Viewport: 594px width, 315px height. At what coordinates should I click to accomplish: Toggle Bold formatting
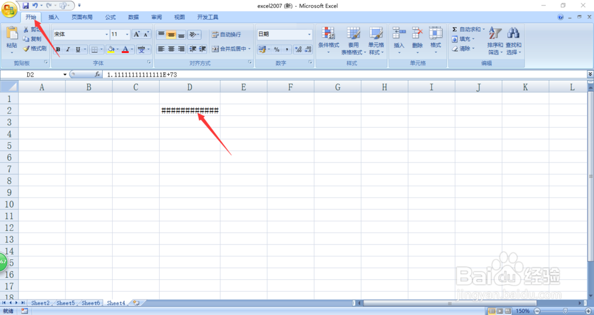pos(58,49)
